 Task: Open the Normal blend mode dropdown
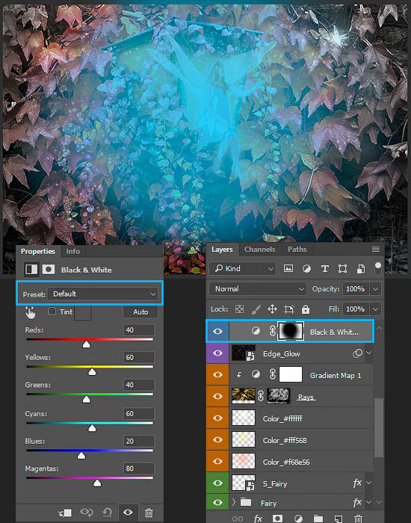click(258, 289)
